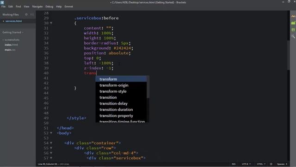
Task: Open the Extension Manager brick icon
Action: [293, 23]
